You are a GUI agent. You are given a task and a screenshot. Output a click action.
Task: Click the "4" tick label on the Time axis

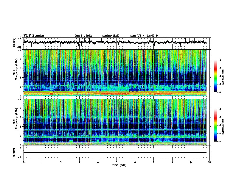(98, 162)
